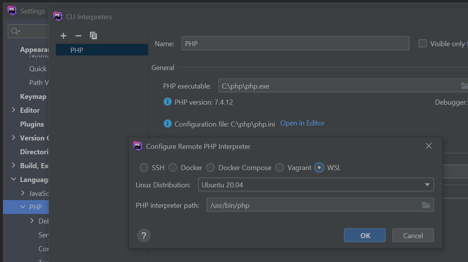Image resolution: width=468 pixels, height=262 pixels.
Task: Select the SSH radio option
Action: pyautogui.click(x=144, y=168)
